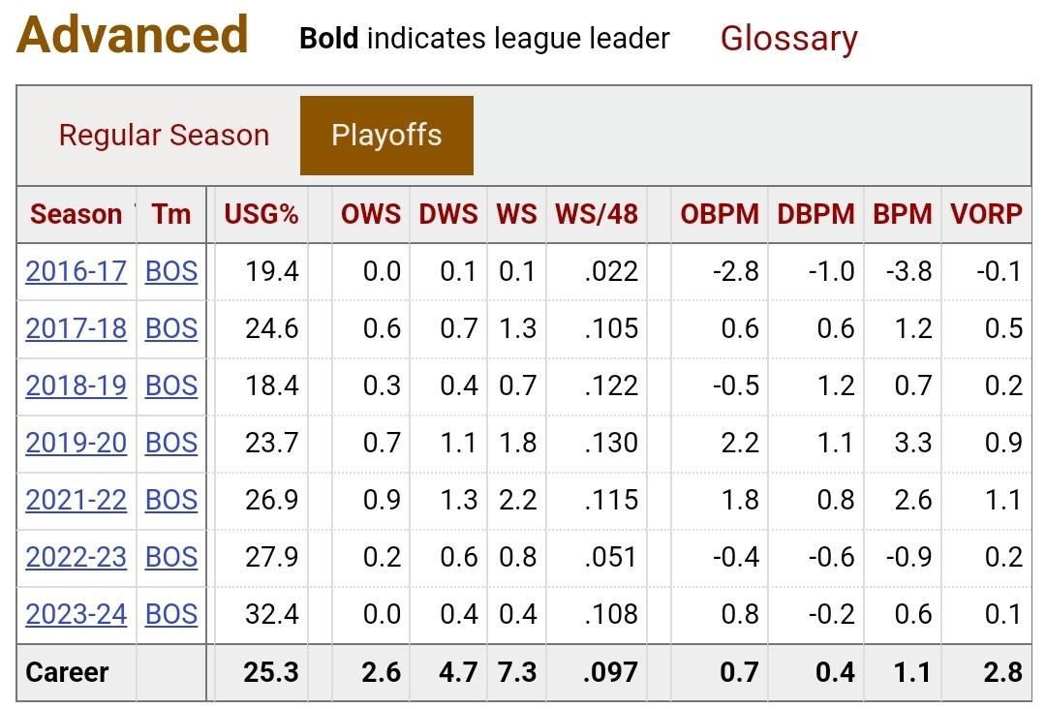This screenshot has height=709, width=1046.
Task: Sort table by BPM column header
Action: 902,214
